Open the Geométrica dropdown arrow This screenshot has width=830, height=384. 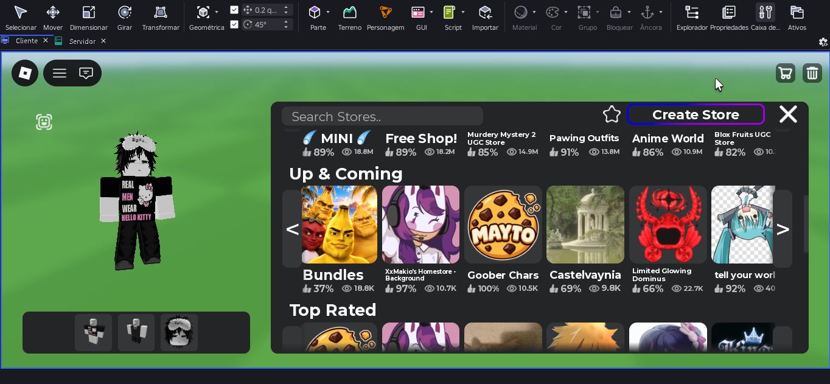(x=217, y=12)
